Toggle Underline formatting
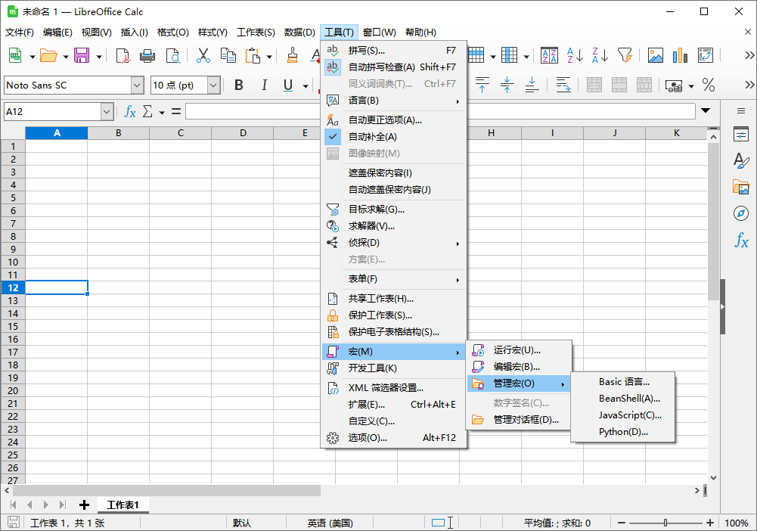Viewport: 757px width, 531px height. (x=288, y=85)
